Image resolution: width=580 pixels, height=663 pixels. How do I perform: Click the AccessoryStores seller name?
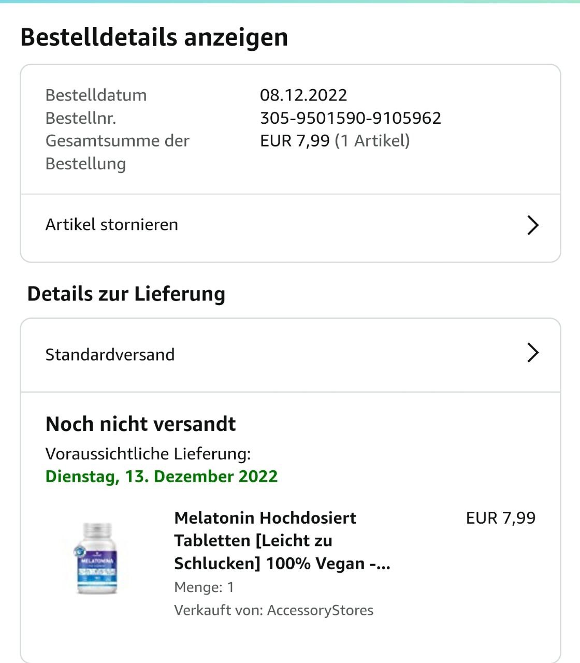320,610
